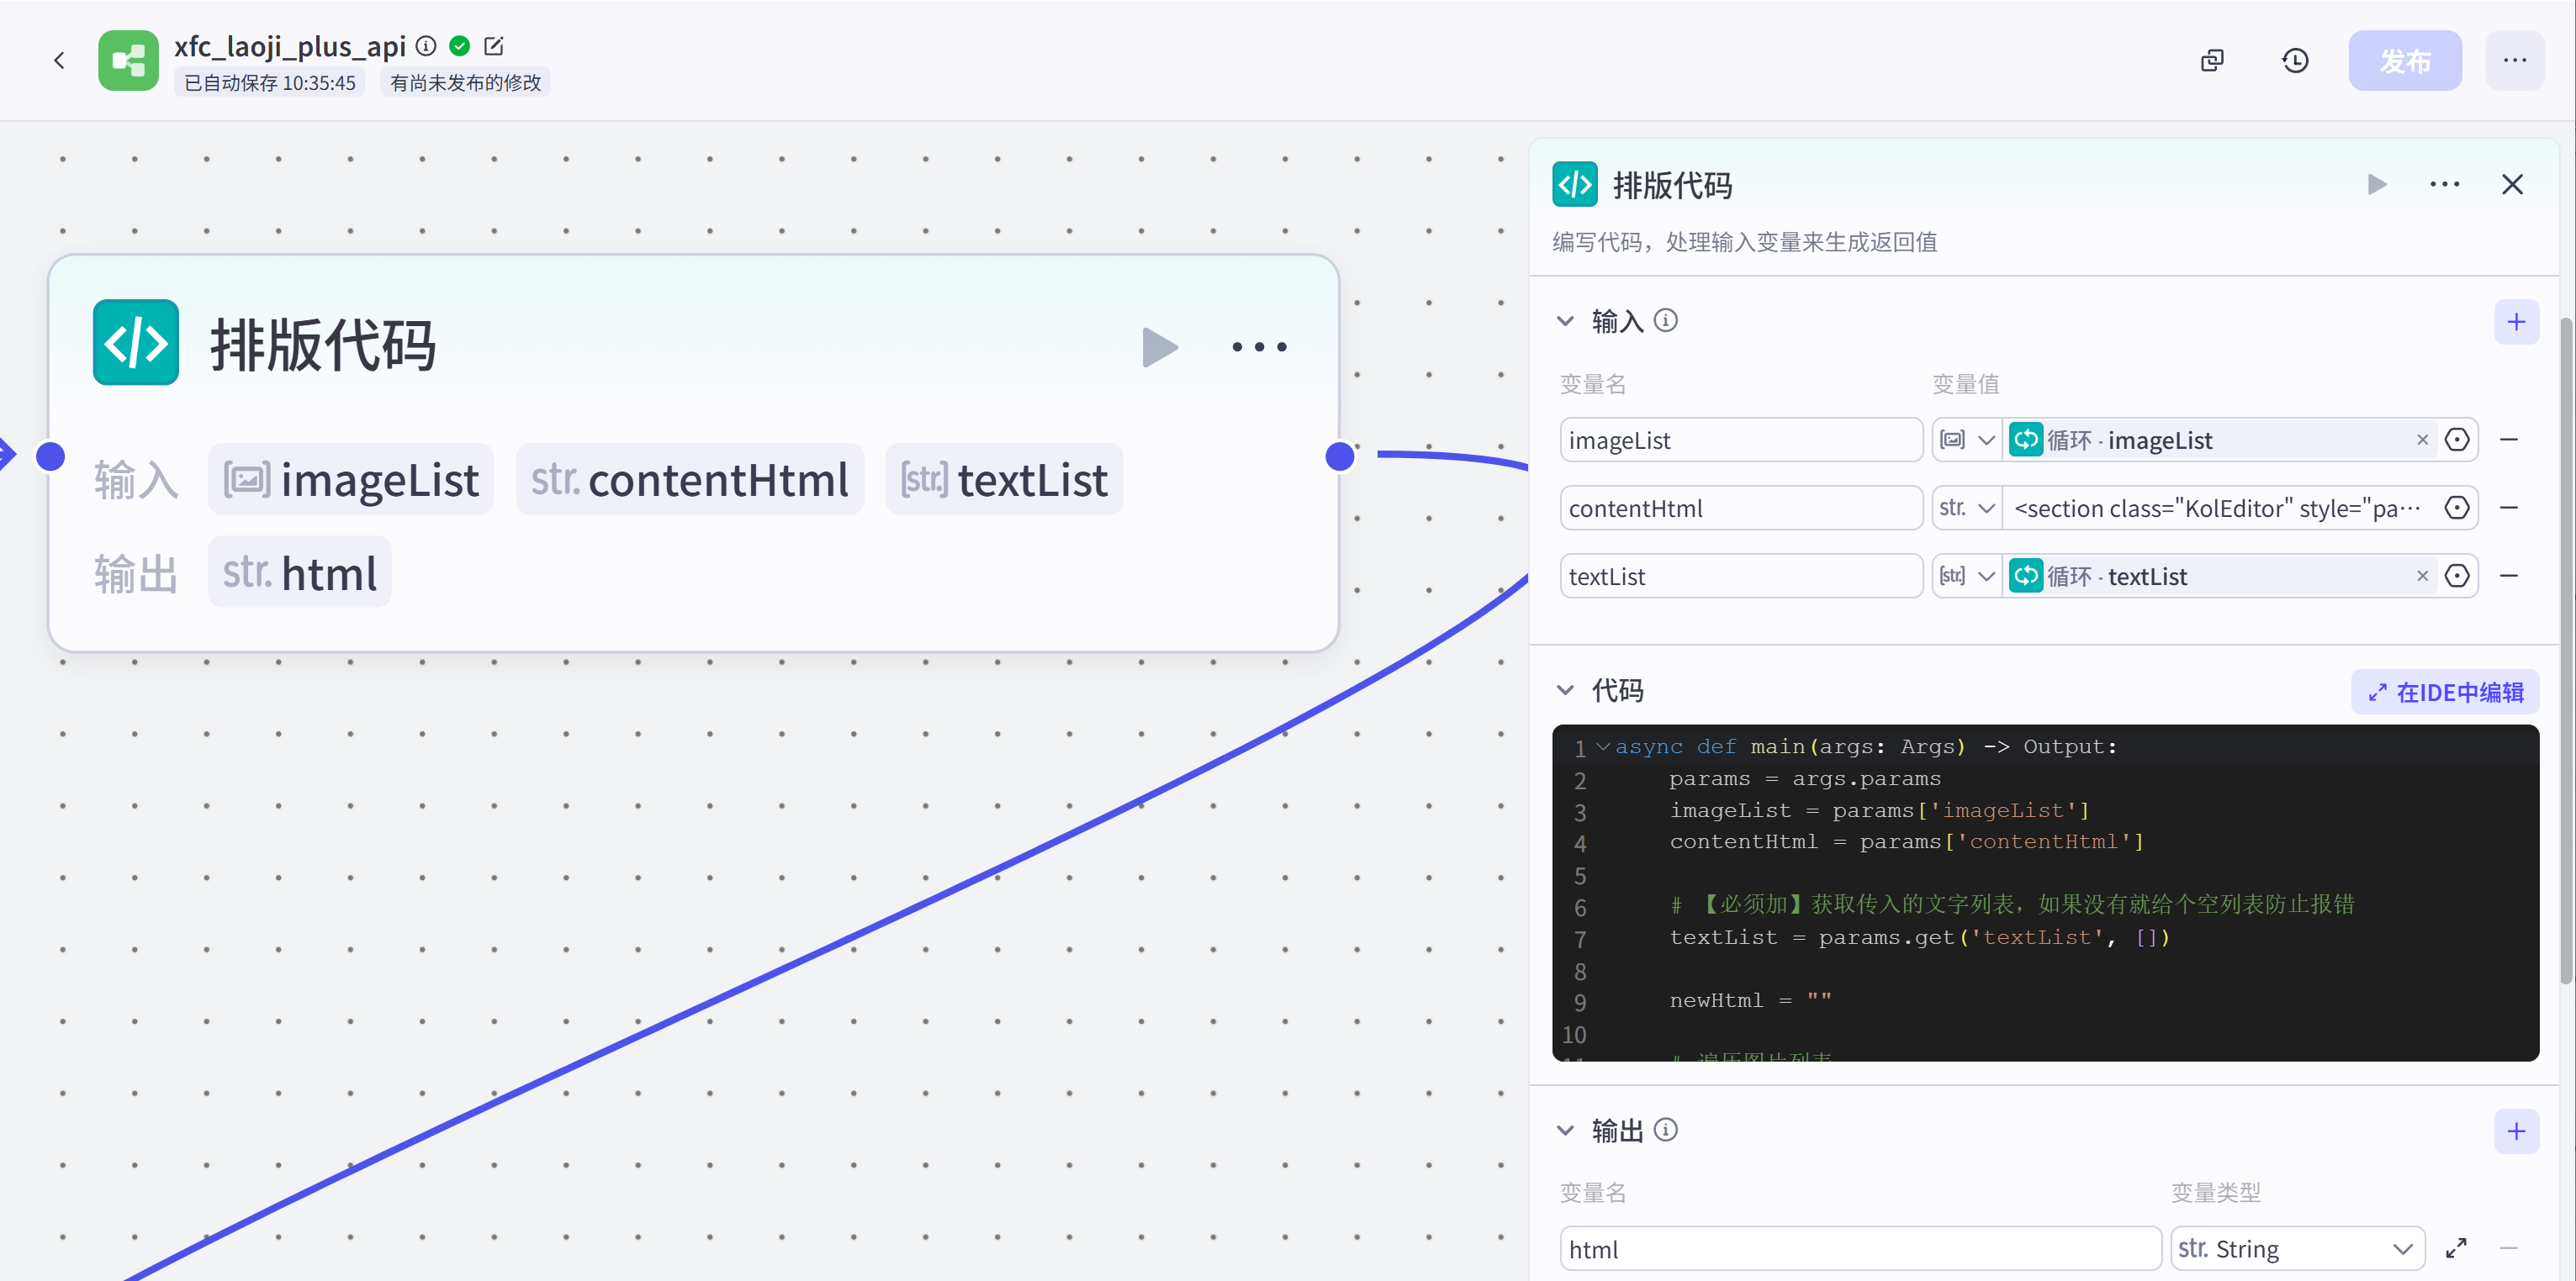Image resolution: width=2576 pixels, height=1281 pixels.
Task: Expand html output row with arrows icon
Action: click(x=2456, y=1248)
